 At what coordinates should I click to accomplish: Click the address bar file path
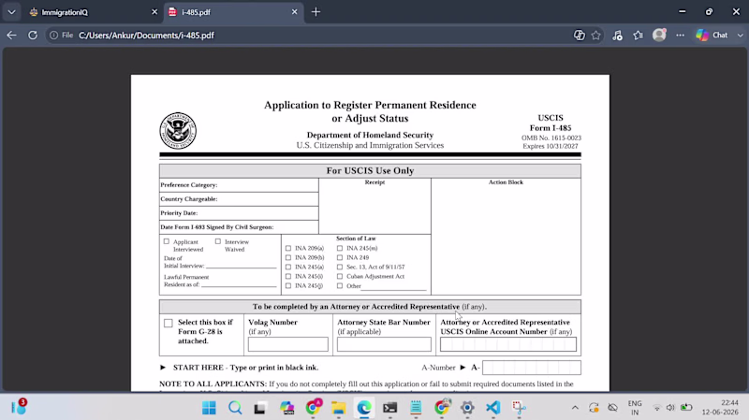point(146,36)
